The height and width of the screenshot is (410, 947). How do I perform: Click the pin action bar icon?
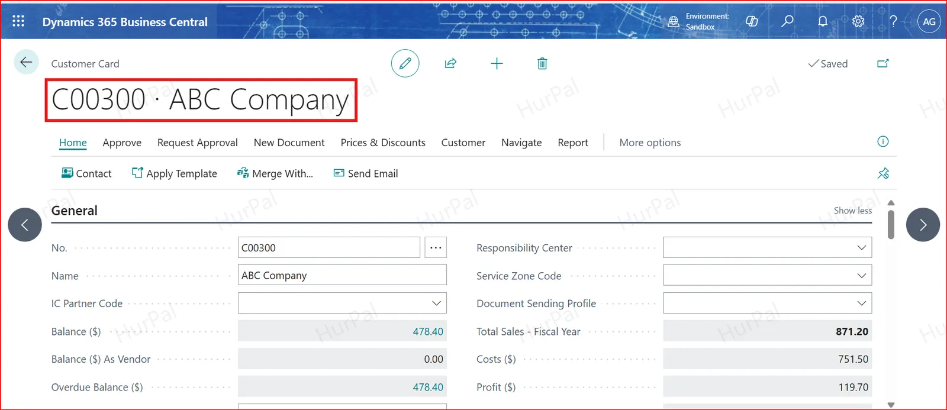coord(883,173)
